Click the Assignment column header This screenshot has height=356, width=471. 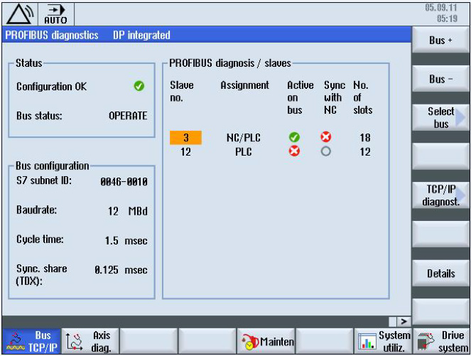tap(245, 85)
